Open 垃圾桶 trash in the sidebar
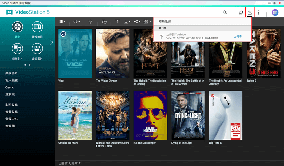The height and width of the screenshot is (166, 284). click(10, 126)
